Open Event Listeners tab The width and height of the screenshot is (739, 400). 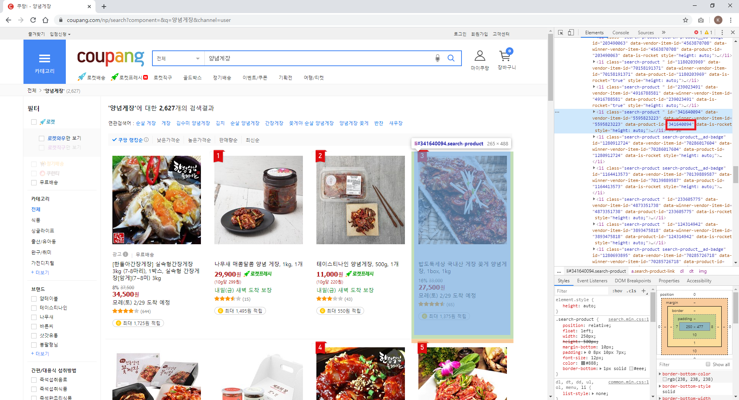[x=592, y=281]
